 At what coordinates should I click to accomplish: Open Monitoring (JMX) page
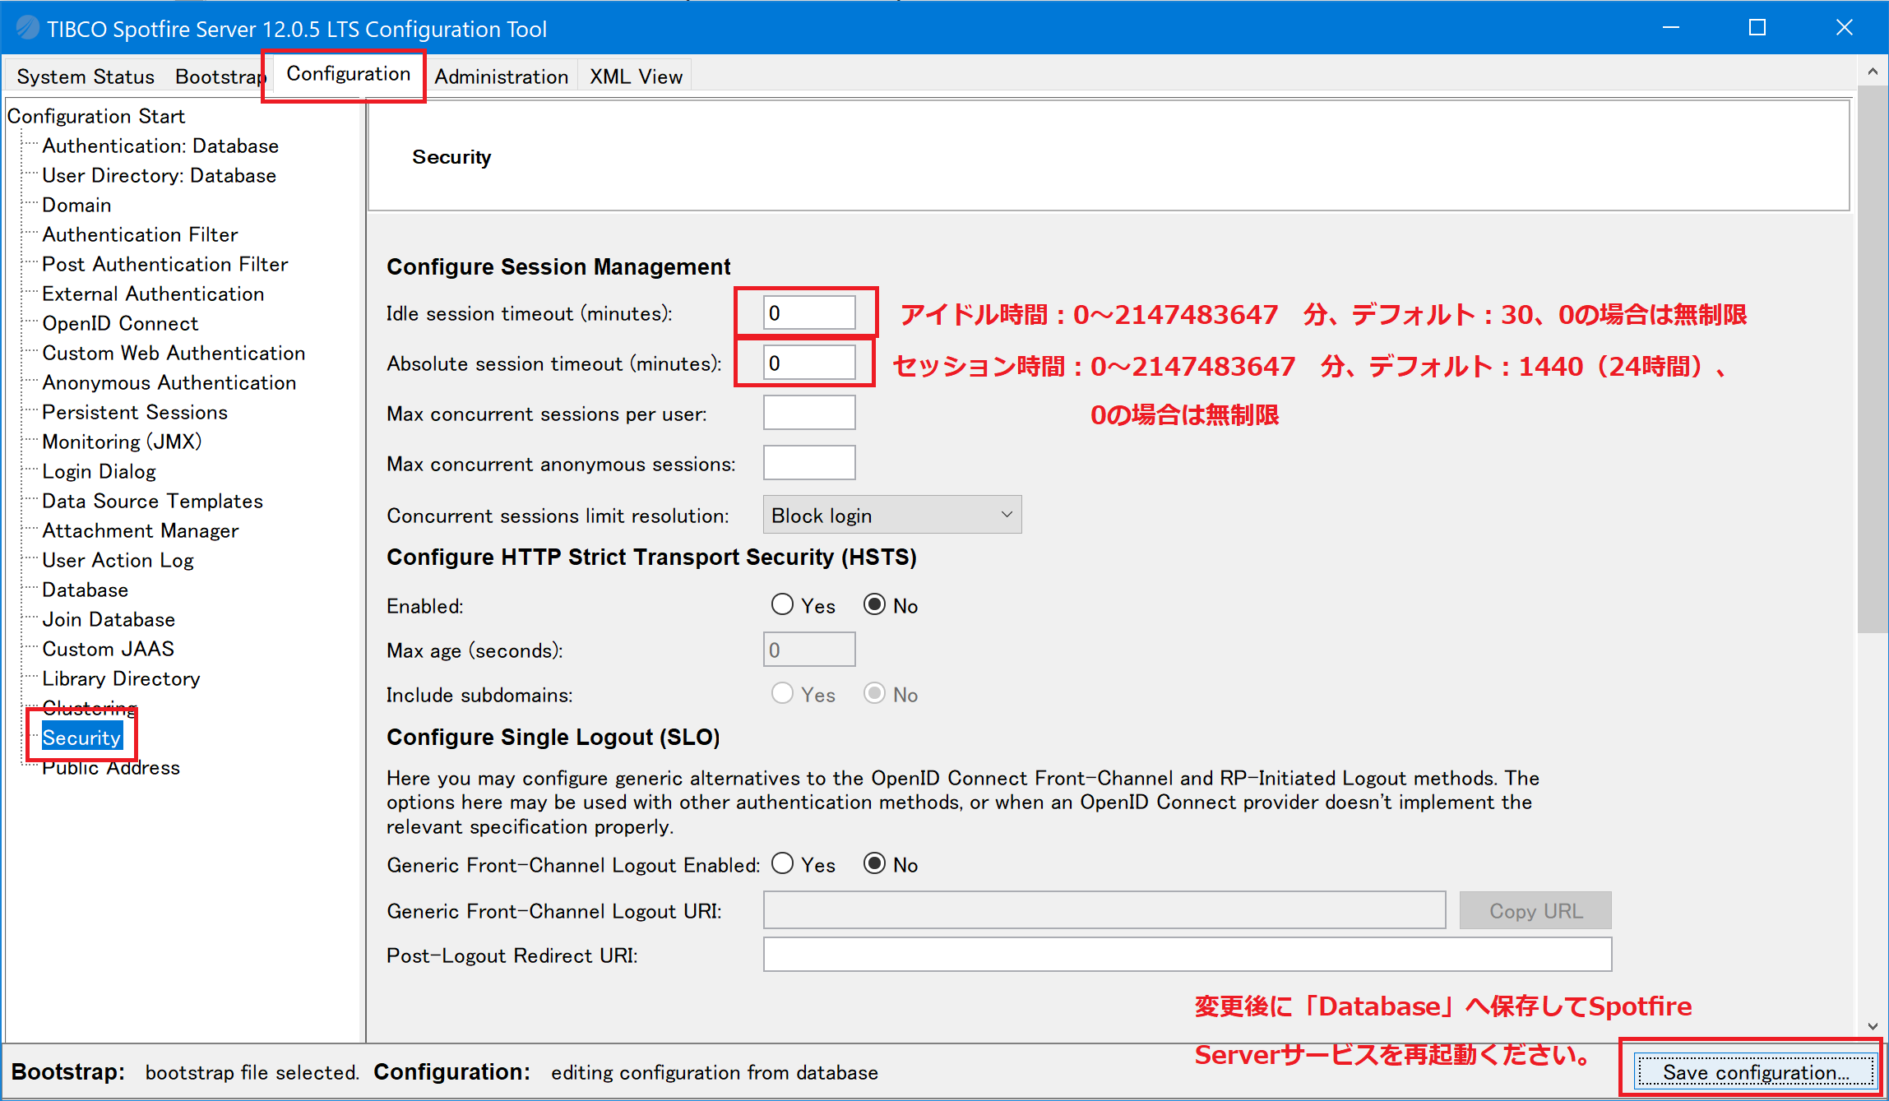pos(122,442)
